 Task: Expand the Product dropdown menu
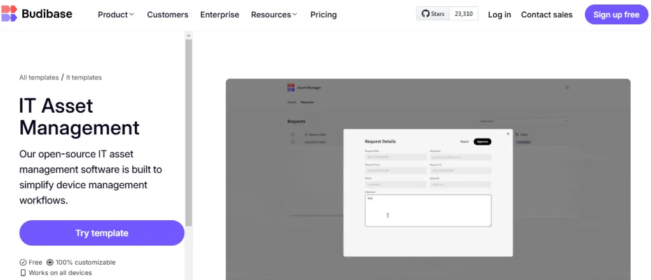116,15
